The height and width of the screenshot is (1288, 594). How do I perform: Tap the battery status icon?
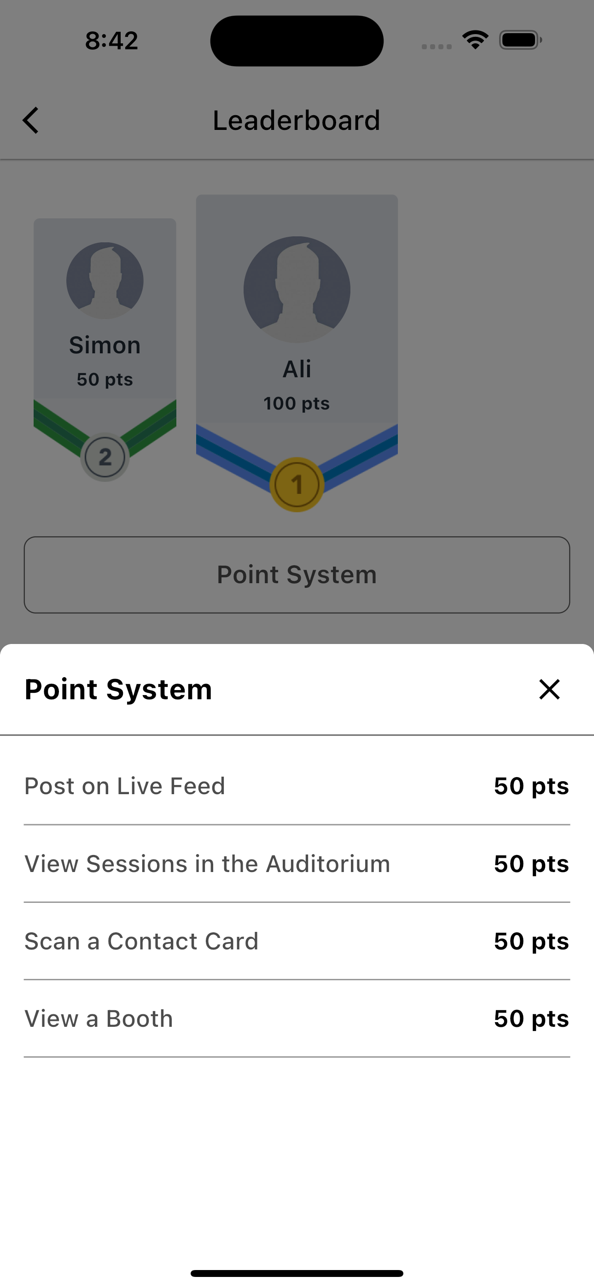[x=520, y=40]
